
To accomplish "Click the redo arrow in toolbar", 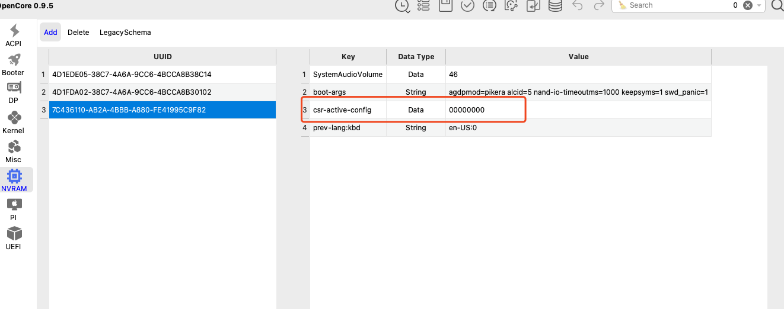I will tap(599, 5).
